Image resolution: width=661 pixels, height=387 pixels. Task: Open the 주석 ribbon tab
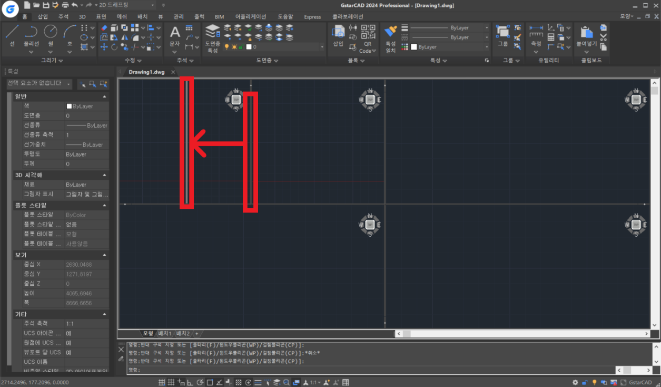pos(63,16)
